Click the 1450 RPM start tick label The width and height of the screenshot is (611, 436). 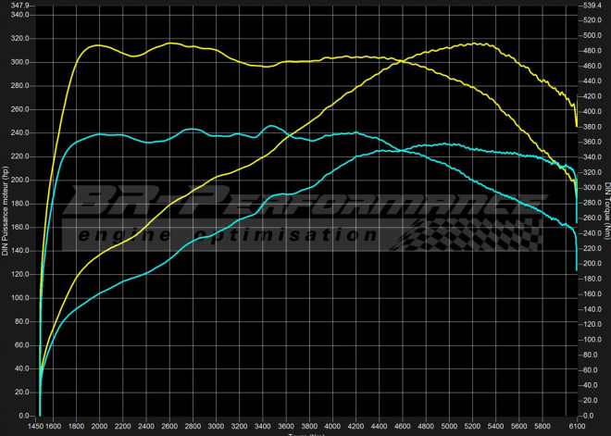click(x=41, y=427)
